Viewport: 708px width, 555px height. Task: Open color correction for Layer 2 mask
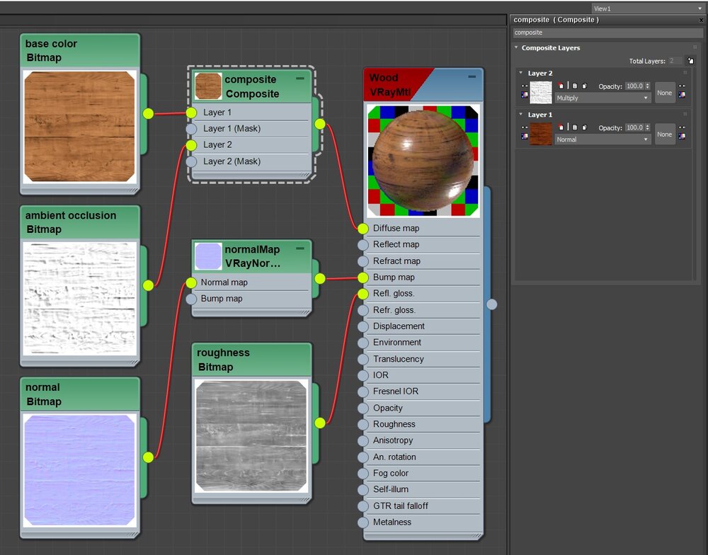pos(682,94)
